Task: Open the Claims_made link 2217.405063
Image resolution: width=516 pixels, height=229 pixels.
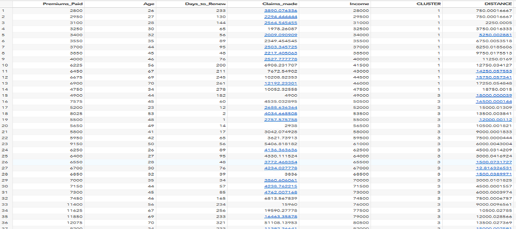Action: 281,52
